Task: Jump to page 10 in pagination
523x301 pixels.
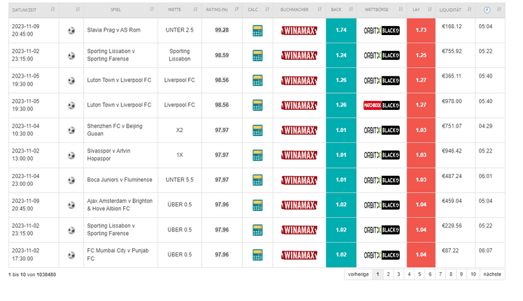Action: [x=473, y=274]
